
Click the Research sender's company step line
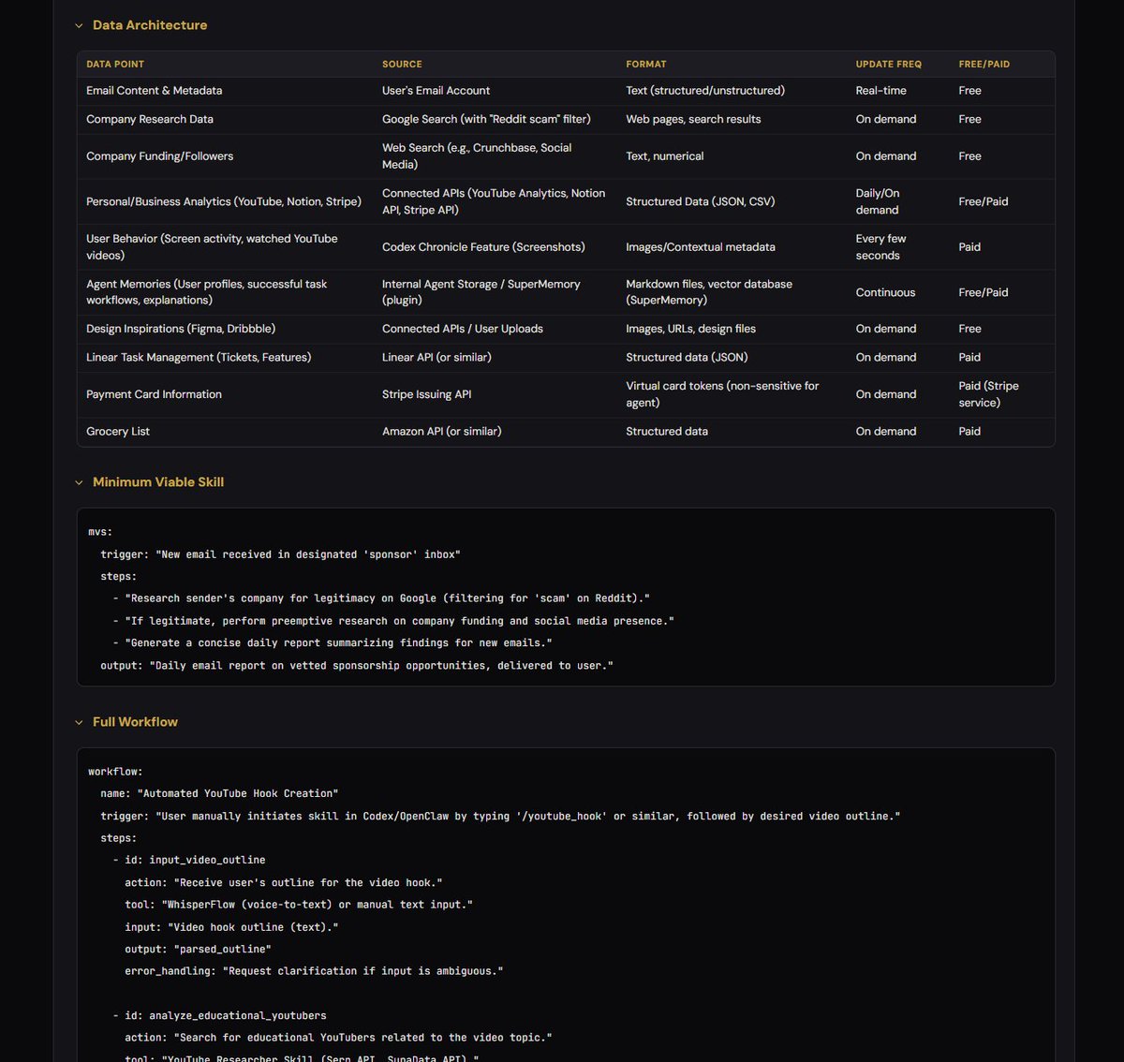[x=381, y=598]
